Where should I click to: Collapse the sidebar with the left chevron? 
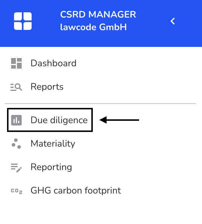click(173, 21)
